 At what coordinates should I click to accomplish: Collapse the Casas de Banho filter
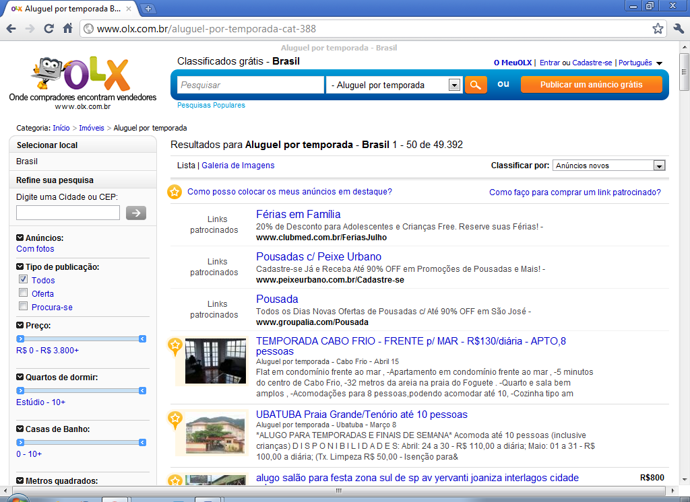coord(20,429)
